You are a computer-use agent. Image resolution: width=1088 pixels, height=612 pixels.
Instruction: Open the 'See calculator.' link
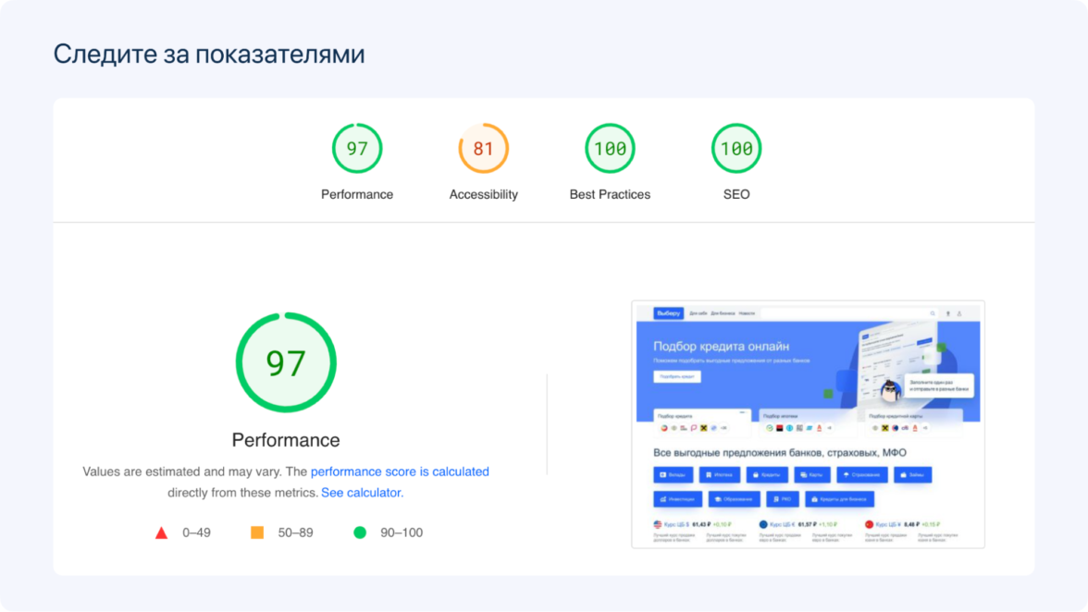coord(362,493)
